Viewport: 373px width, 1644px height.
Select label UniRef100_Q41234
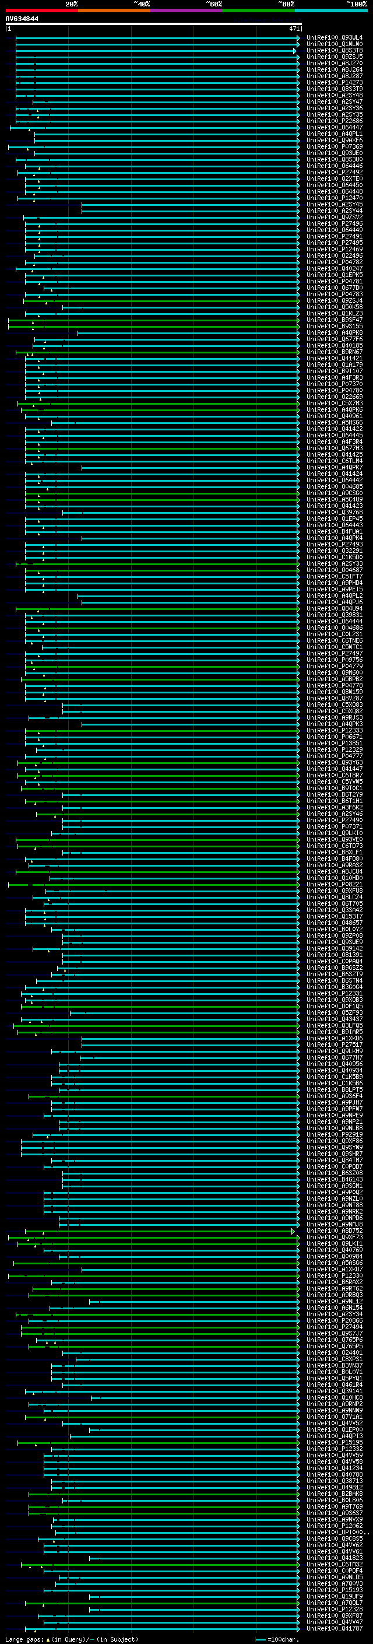tap(334, 1468)
